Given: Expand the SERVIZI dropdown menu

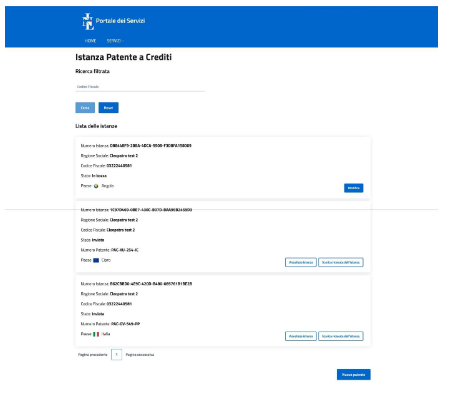Looking at the screenshot, I should [115, 41].
